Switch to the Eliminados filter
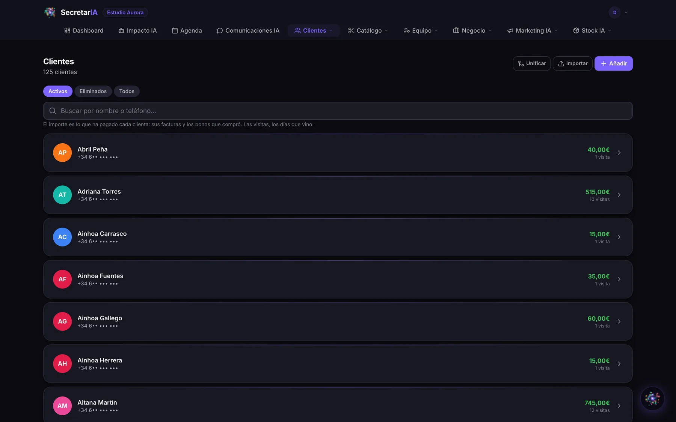This screenshot has height=422, width=676. click(93, 91)
